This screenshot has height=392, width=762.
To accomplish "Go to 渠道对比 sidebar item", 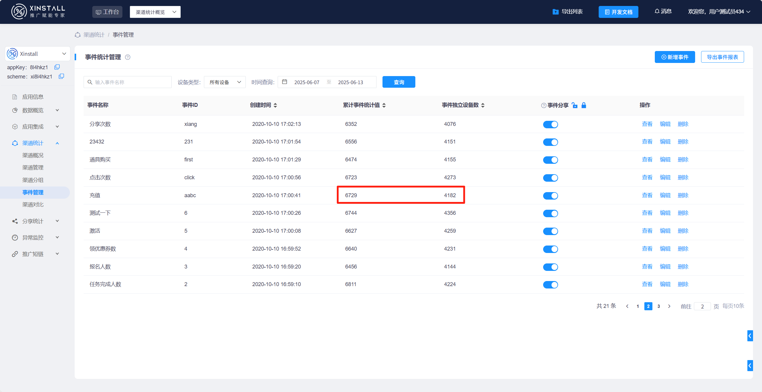I will (x=33, y=205).
